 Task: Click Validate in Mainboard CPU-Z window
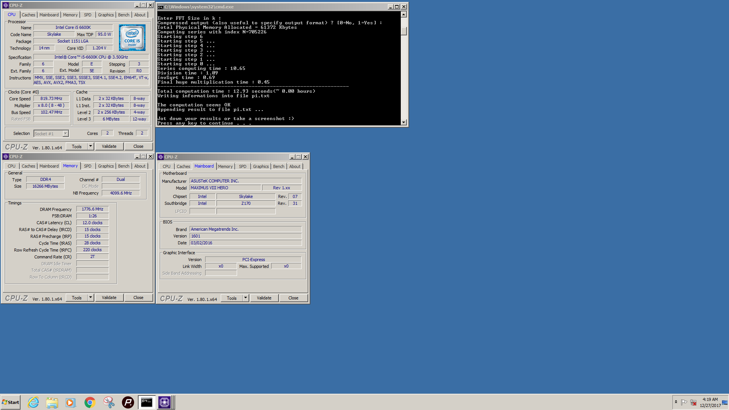click(x=264, y=298)
